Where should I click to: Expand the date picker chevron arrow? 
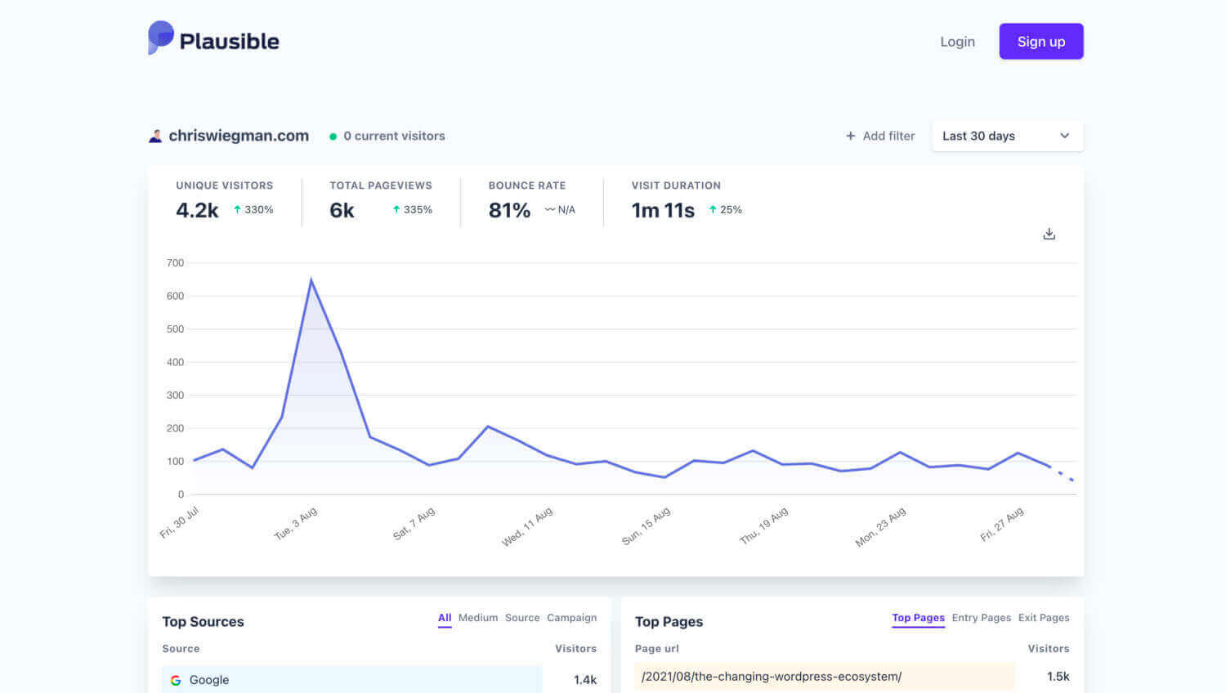[1064, 136]
